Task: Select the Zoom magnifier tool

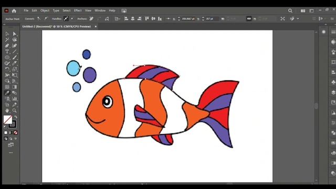Action: click(x=14, y=111)
